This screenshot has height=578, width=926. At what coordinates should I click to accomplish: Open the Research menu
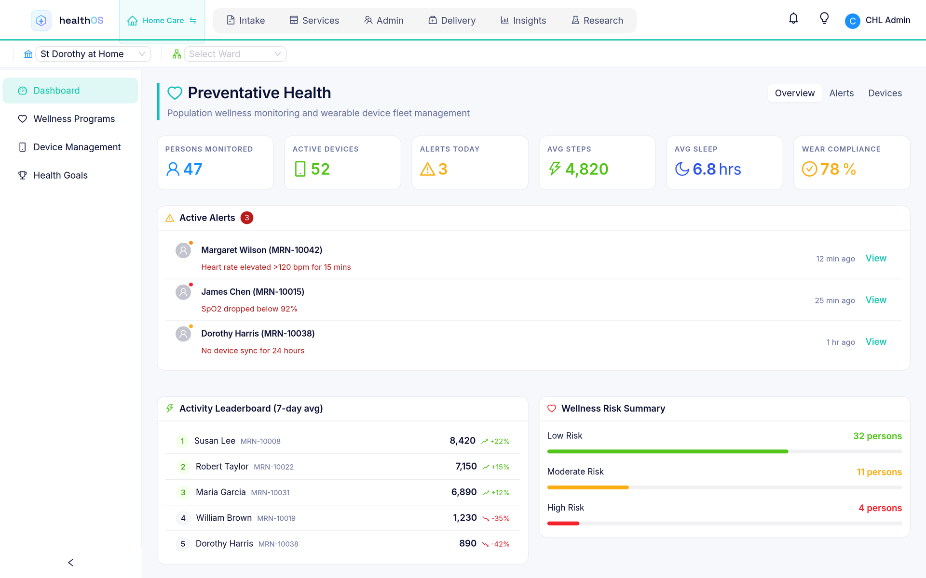(597, 21)
